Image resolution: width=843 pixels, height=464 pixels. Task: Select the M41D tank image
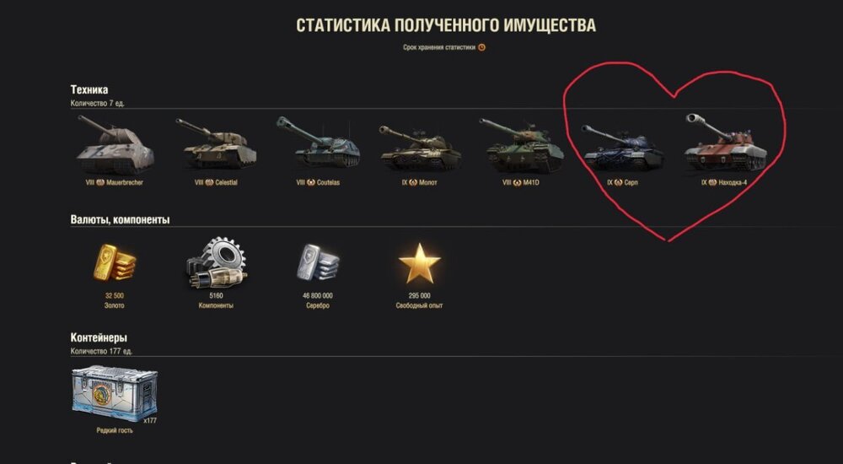tap(521, 145)
